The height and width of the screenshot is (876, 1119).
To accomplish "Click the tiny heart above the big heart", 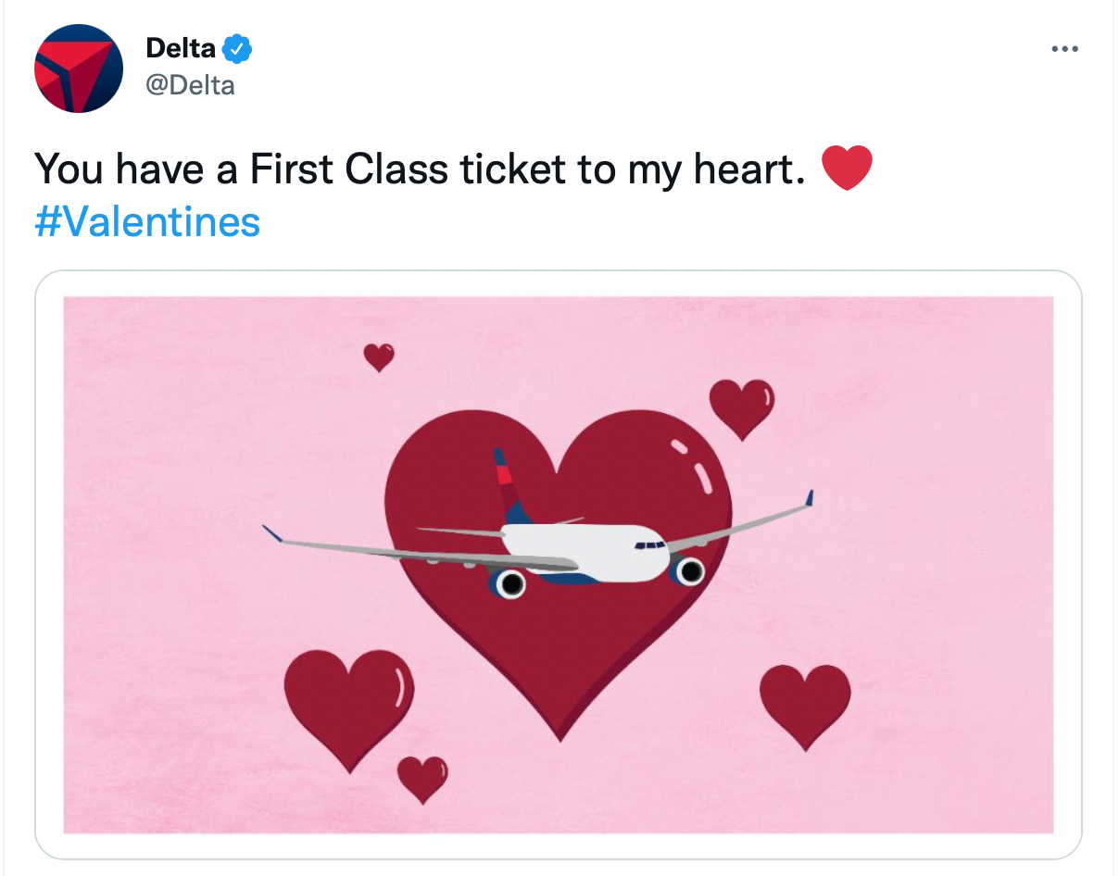I will pyautogui.click(x=378, y=356).
